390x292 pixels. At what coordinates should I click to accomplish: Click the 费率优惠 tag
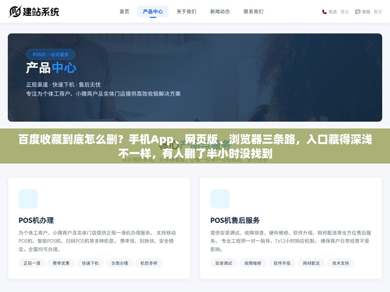pyautogui.click(x=61, y=263)
